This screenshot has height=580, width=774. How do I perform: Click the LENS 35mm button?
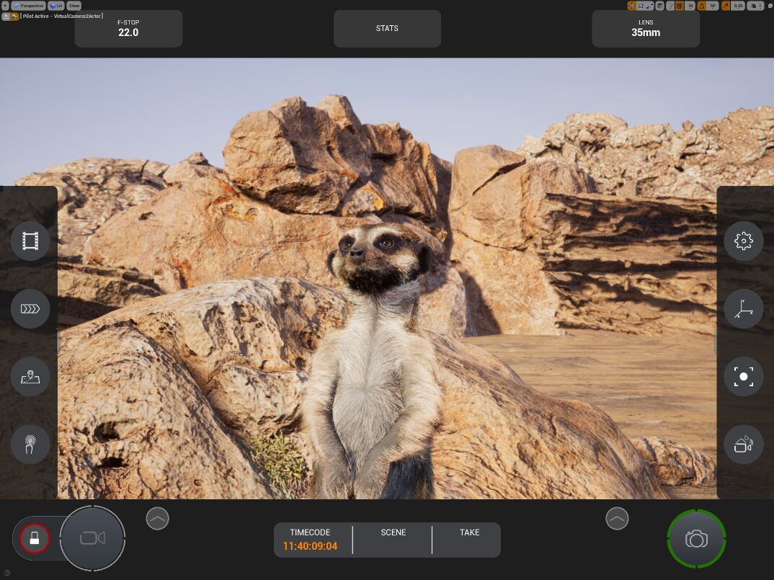pyautogui.click(x=645, y=29)
